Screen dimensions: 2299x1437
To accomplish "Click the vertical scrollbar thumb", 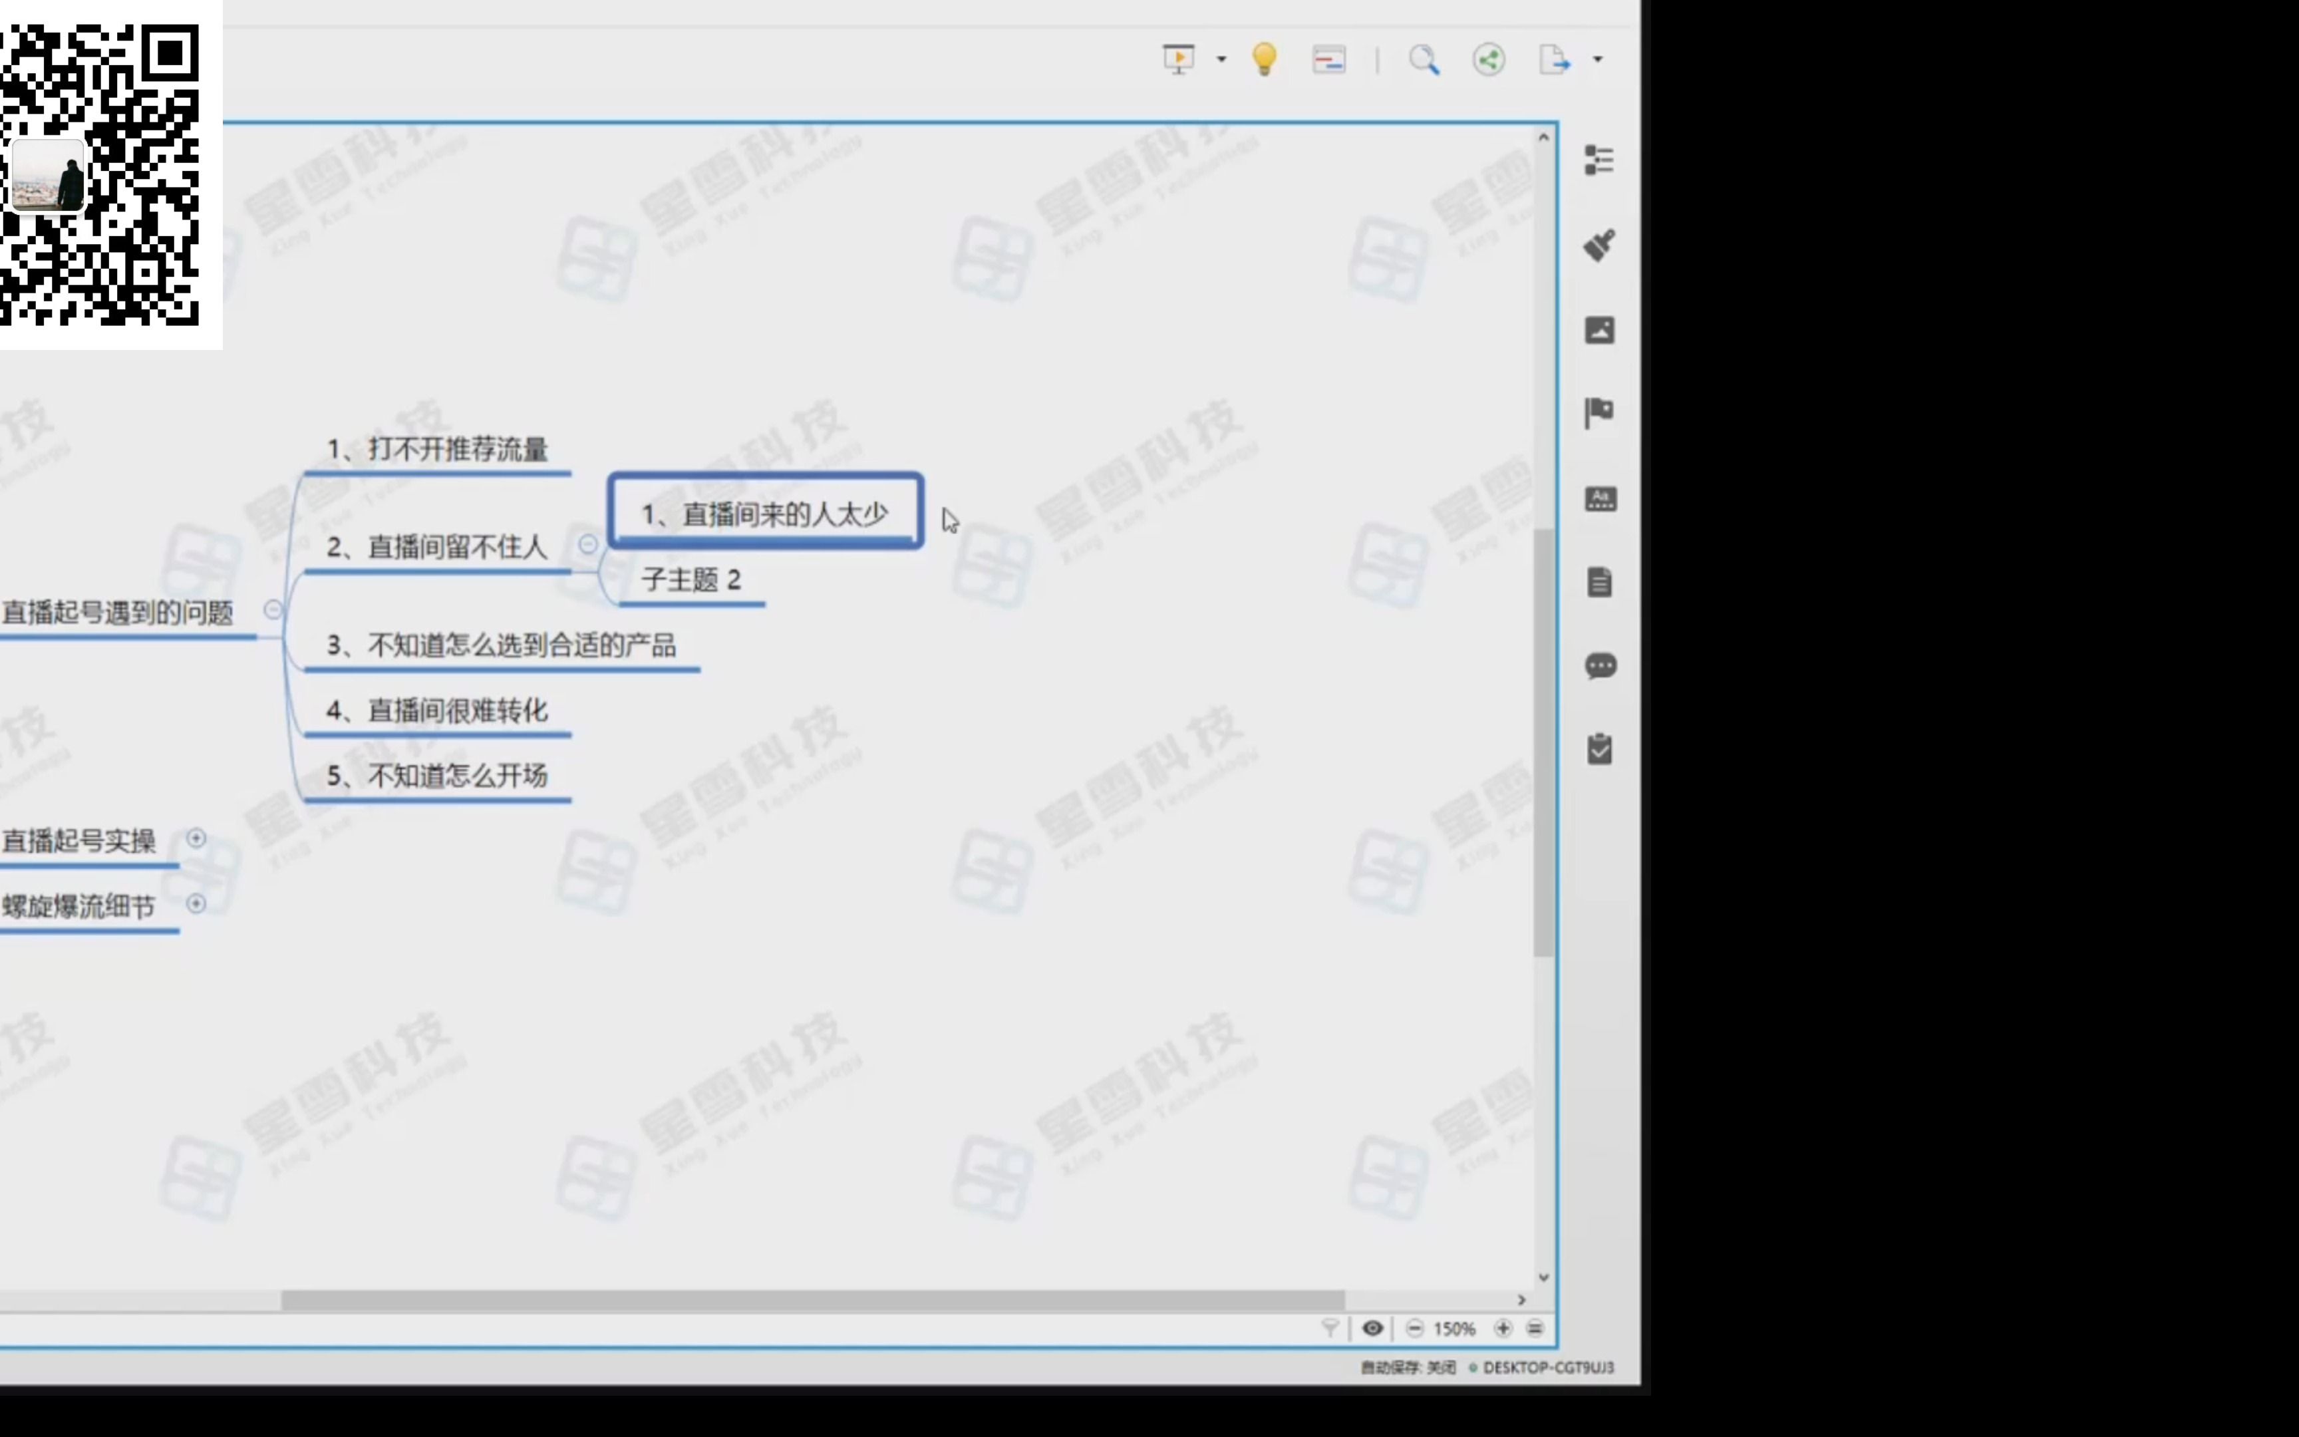I will [1544, 742].
